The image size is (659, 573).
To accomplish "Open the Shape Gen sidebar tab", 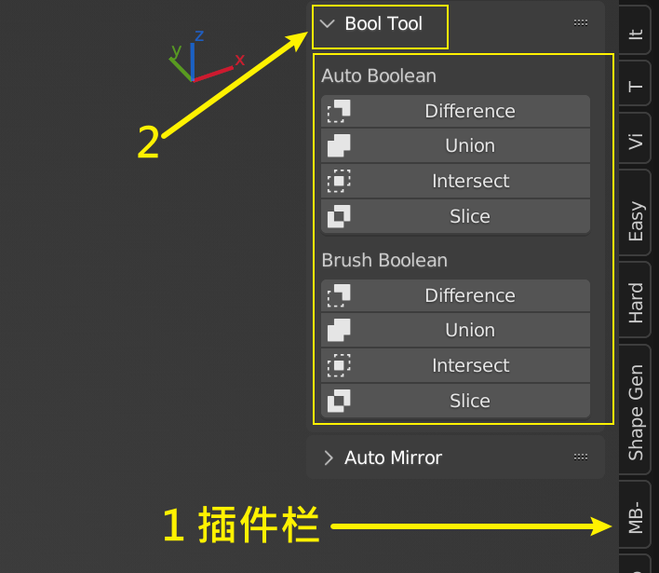I will point(635,411).
